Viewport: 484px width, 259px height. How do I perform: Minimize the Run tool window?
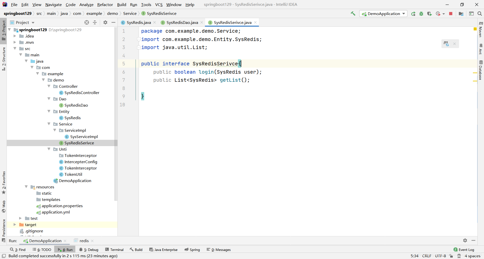473,240
